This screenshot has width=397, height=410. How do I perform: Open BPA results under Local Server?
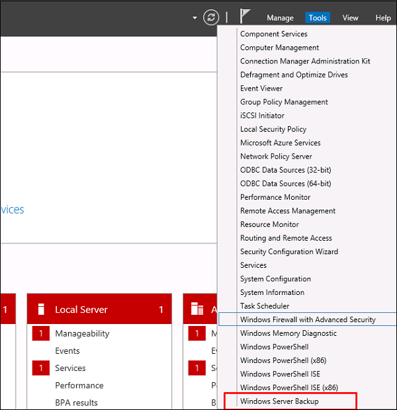point(76,403)
